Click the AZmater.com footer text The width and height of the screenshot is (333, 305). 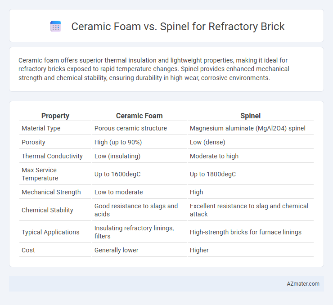pyautogui.click(x=303, y=284)
